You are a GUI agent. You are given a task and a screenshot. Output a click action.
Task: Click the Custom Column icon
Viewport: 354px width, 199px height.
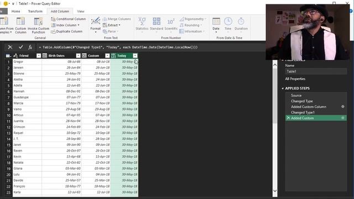click(x=20, y=21)
